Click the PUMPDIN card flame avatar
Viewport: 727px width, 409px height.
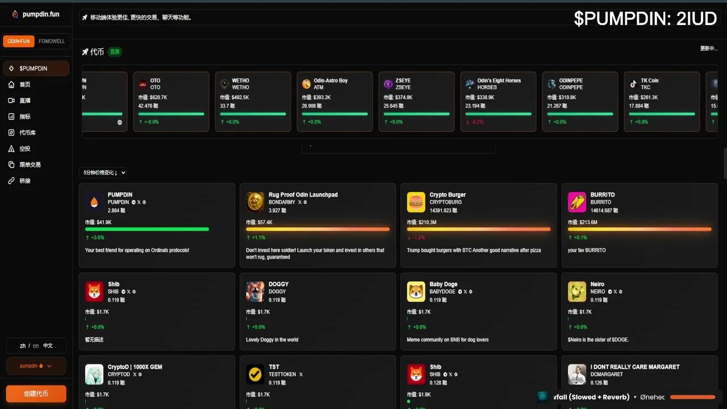(94, 202)
